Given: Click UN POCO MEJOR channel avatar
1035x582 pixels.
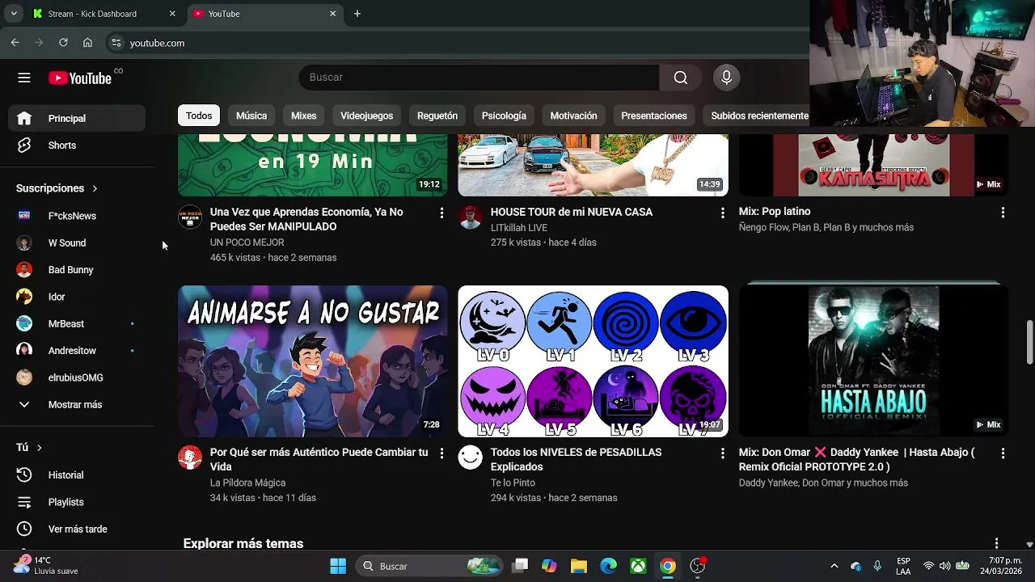Looking at the screenshot, I should (190, 217).
